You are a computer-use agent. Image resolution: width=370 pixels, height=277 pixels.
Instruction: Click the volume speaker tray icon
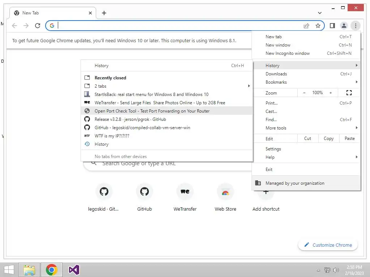[336, 270]
